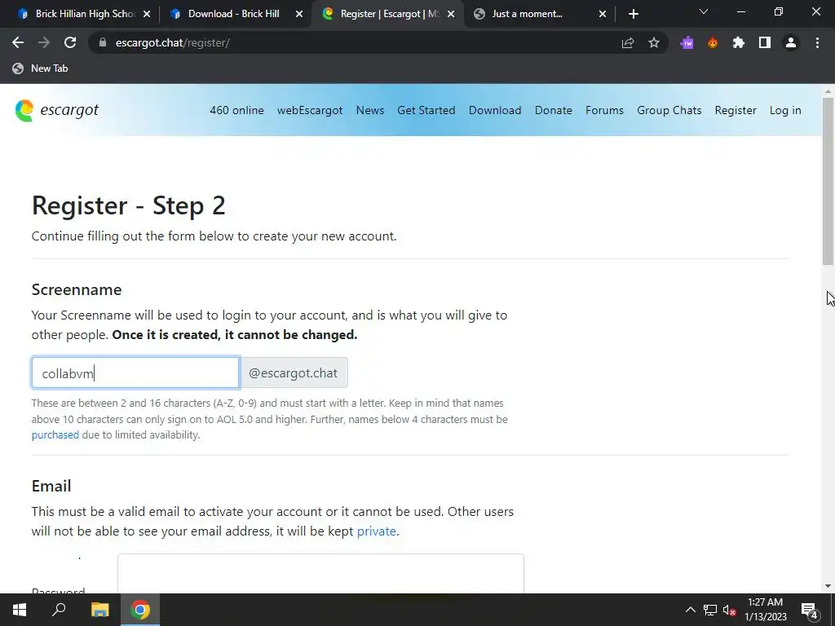835x626 pixels.
Task: Open Group Chats in the nav bar
Action: pyautogui.click(x=669, y=110)
